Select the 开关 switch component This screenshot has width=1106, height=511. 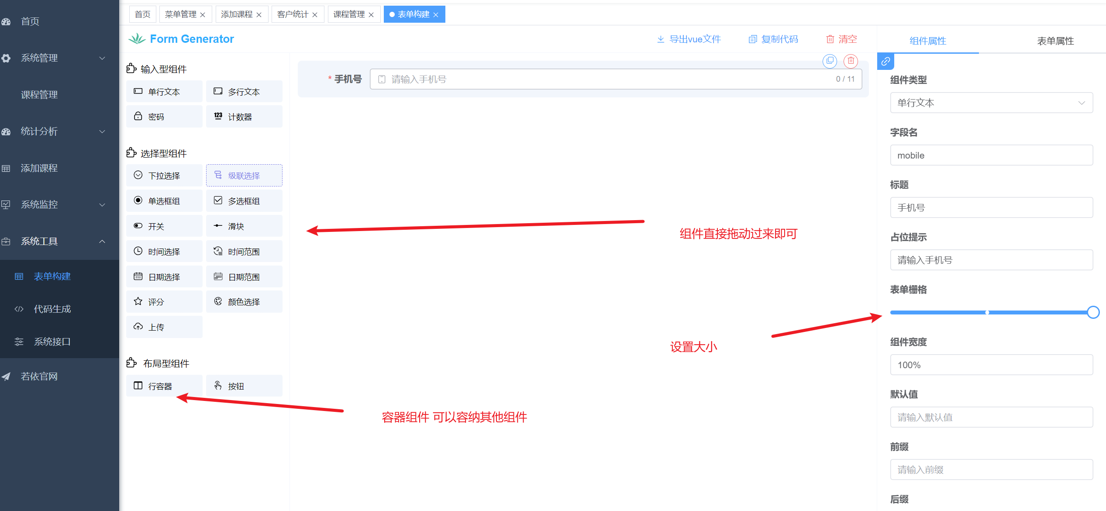click(164, 226)
